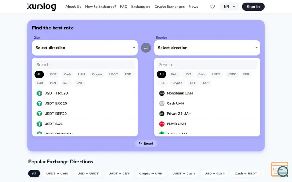Filter Give list by USDC
292x182 pixels.
(114, 74)
